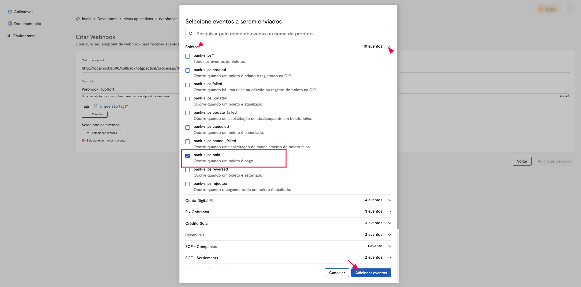581x287 pixels.
Task: Open Documentação from the sidebar
Action: tap(27, 23)
